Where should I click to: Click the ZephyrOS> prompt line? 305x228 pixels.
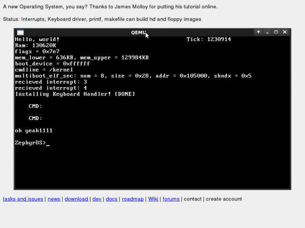click(x=32, y=143)
